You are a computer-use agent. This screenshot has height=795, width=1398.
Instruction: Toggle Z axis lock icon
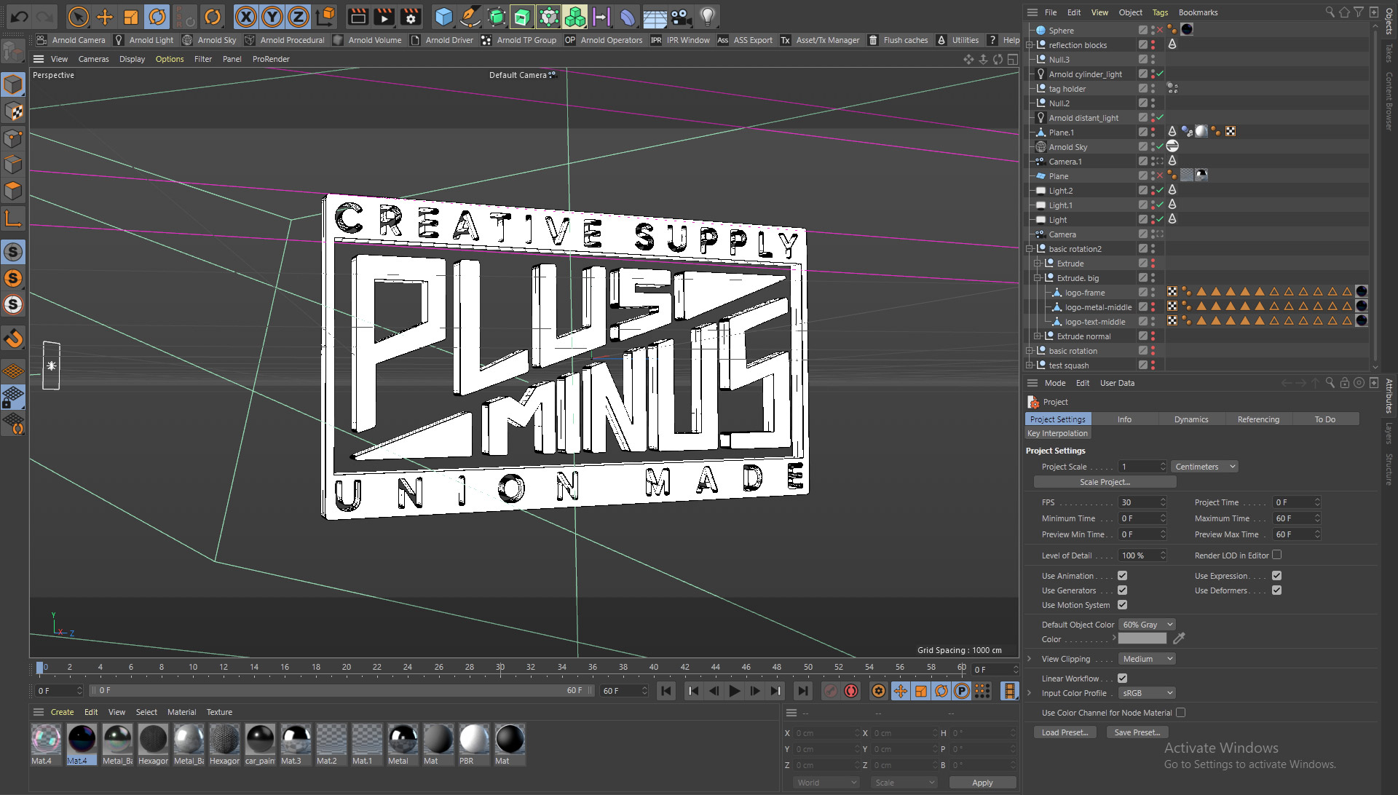pos(299,16)
